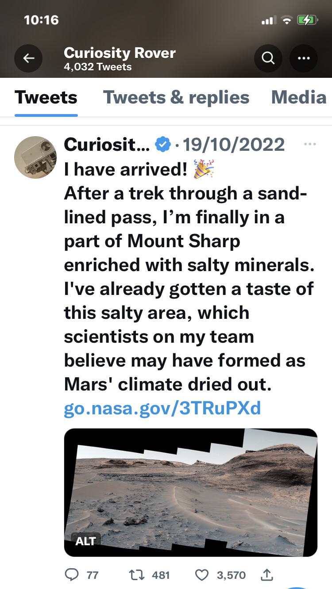332x589 pixels.
Task: Switch to the Tweets & replies tab
Action: pyautogui.click(x=176, y=98)
